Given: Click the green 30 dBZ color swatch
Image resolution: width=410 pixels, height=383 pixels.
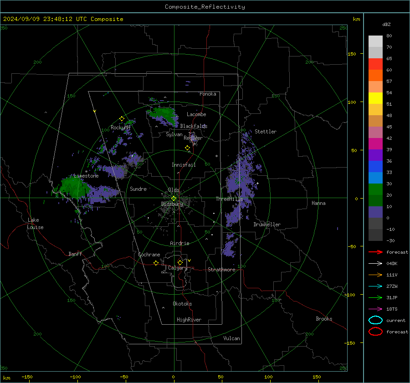Looking at the screenshot, I should tap(375, 189).
